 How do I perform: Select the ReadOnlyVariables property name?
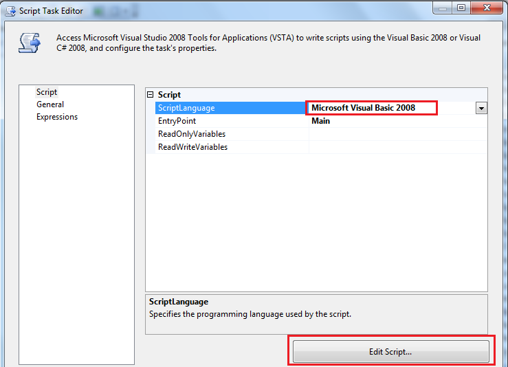[x=192, y=134]
